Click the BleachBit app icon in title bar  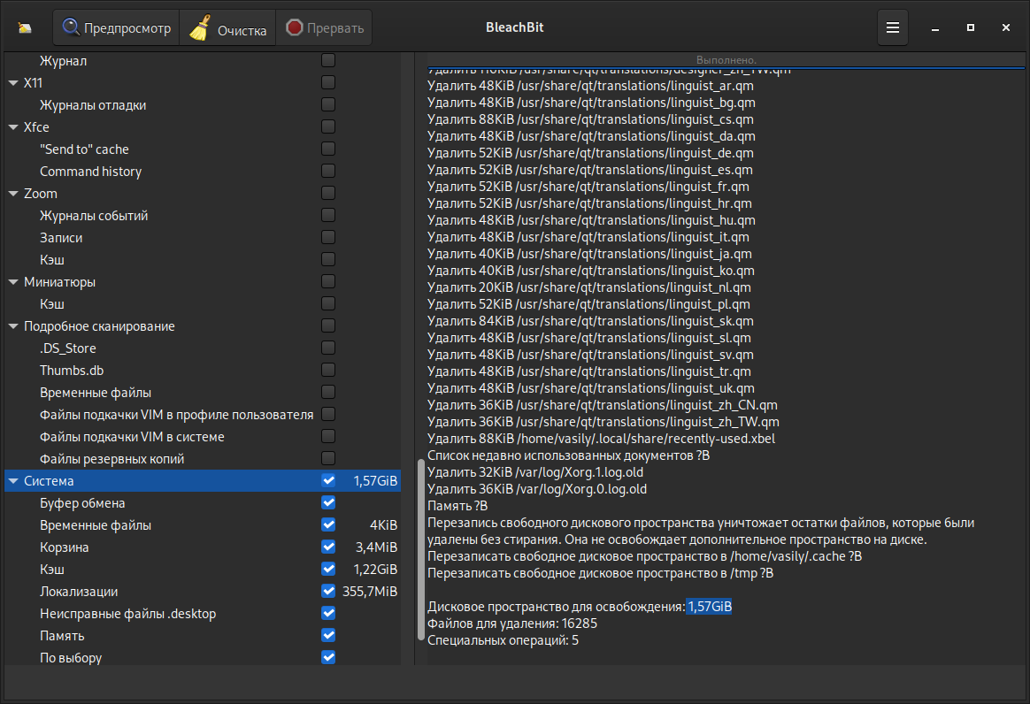(25, 27)
